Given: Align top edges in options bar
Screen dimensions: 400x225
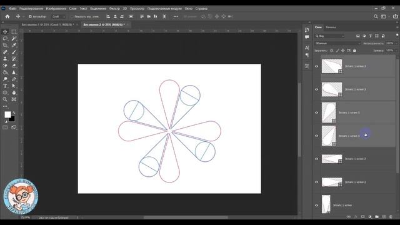Looking at the screenshot, I should (142, 17).
